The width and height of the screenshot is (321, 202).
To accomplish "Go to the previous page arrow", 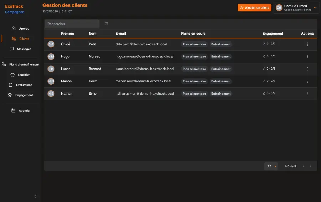I will [304, 166].
